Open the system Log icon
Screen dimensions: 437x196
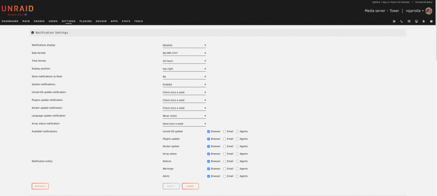(424, 21)
